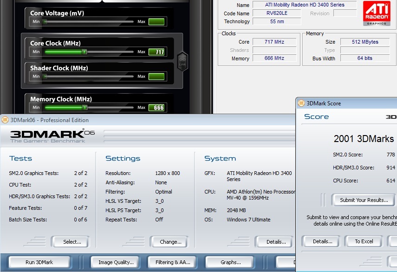Open Details... in 3DMark Score window
The image size is (397, 272).
coord(321,241)
